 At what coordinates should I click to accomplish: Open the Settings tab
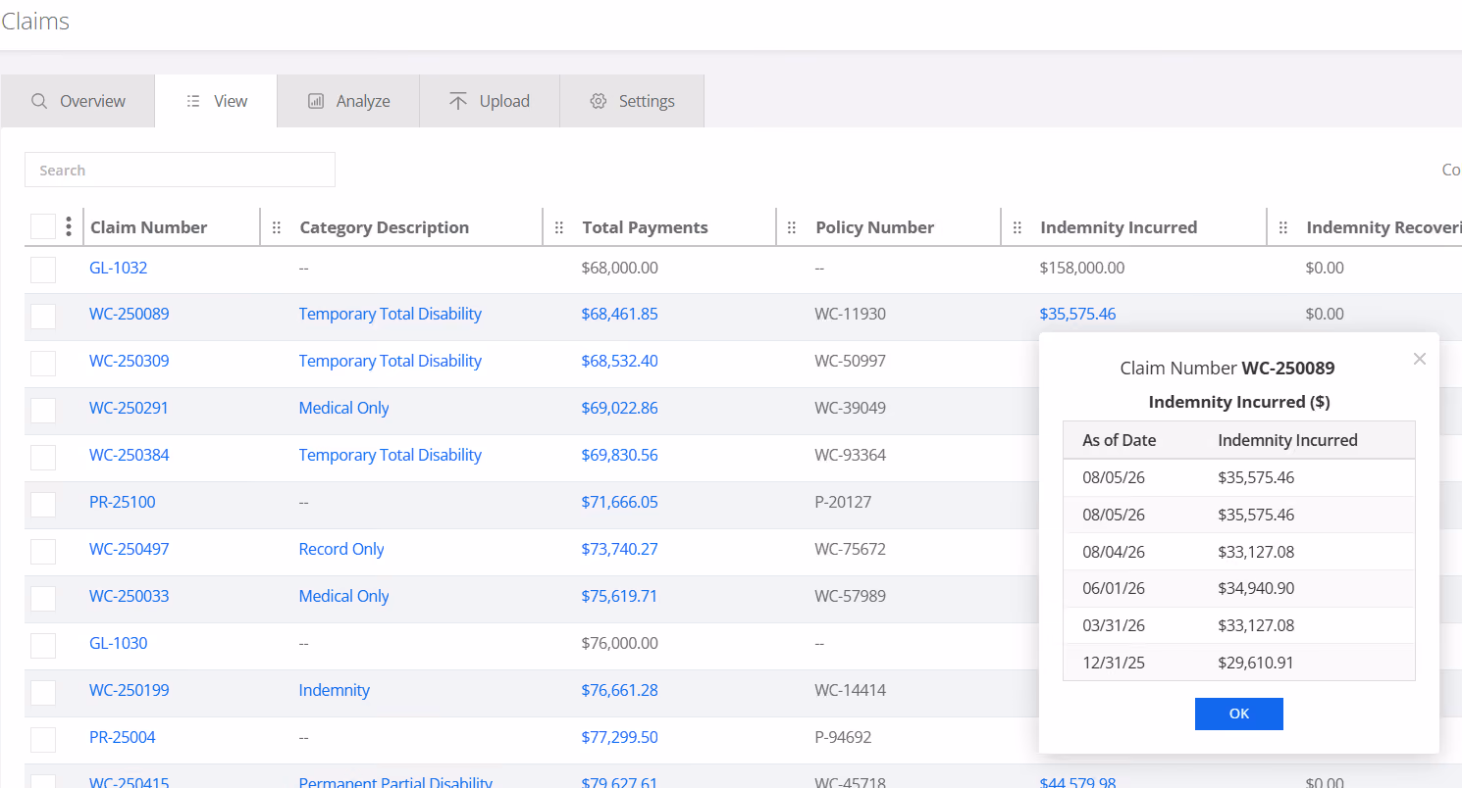632,101
